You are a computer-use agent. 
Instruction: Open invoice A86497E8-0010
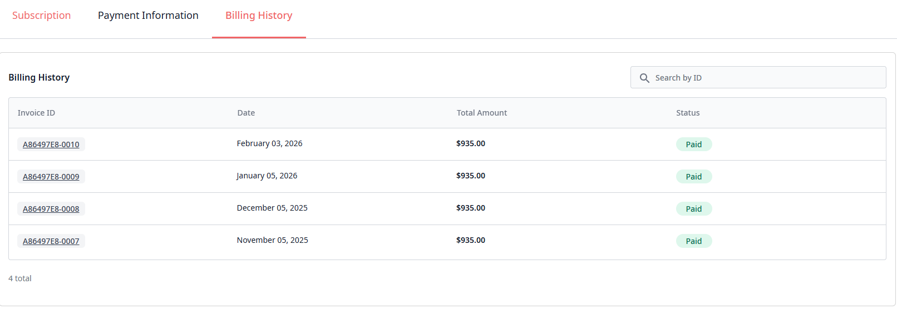pyautogui.click(x=51, y=144)
